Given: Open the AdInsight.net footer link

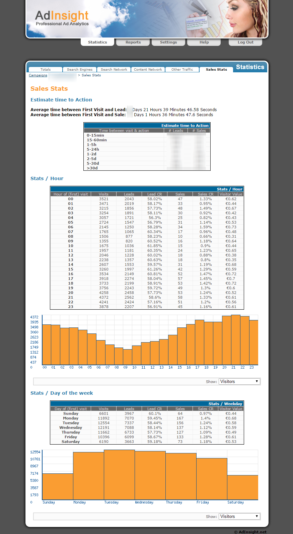Looking at the screenshot, I should [x=252, y=532].
